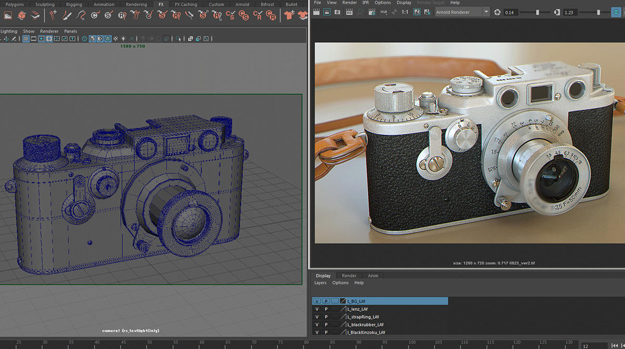Click the remove image icon
Screen dimensions: 625x349
point(428,12)
